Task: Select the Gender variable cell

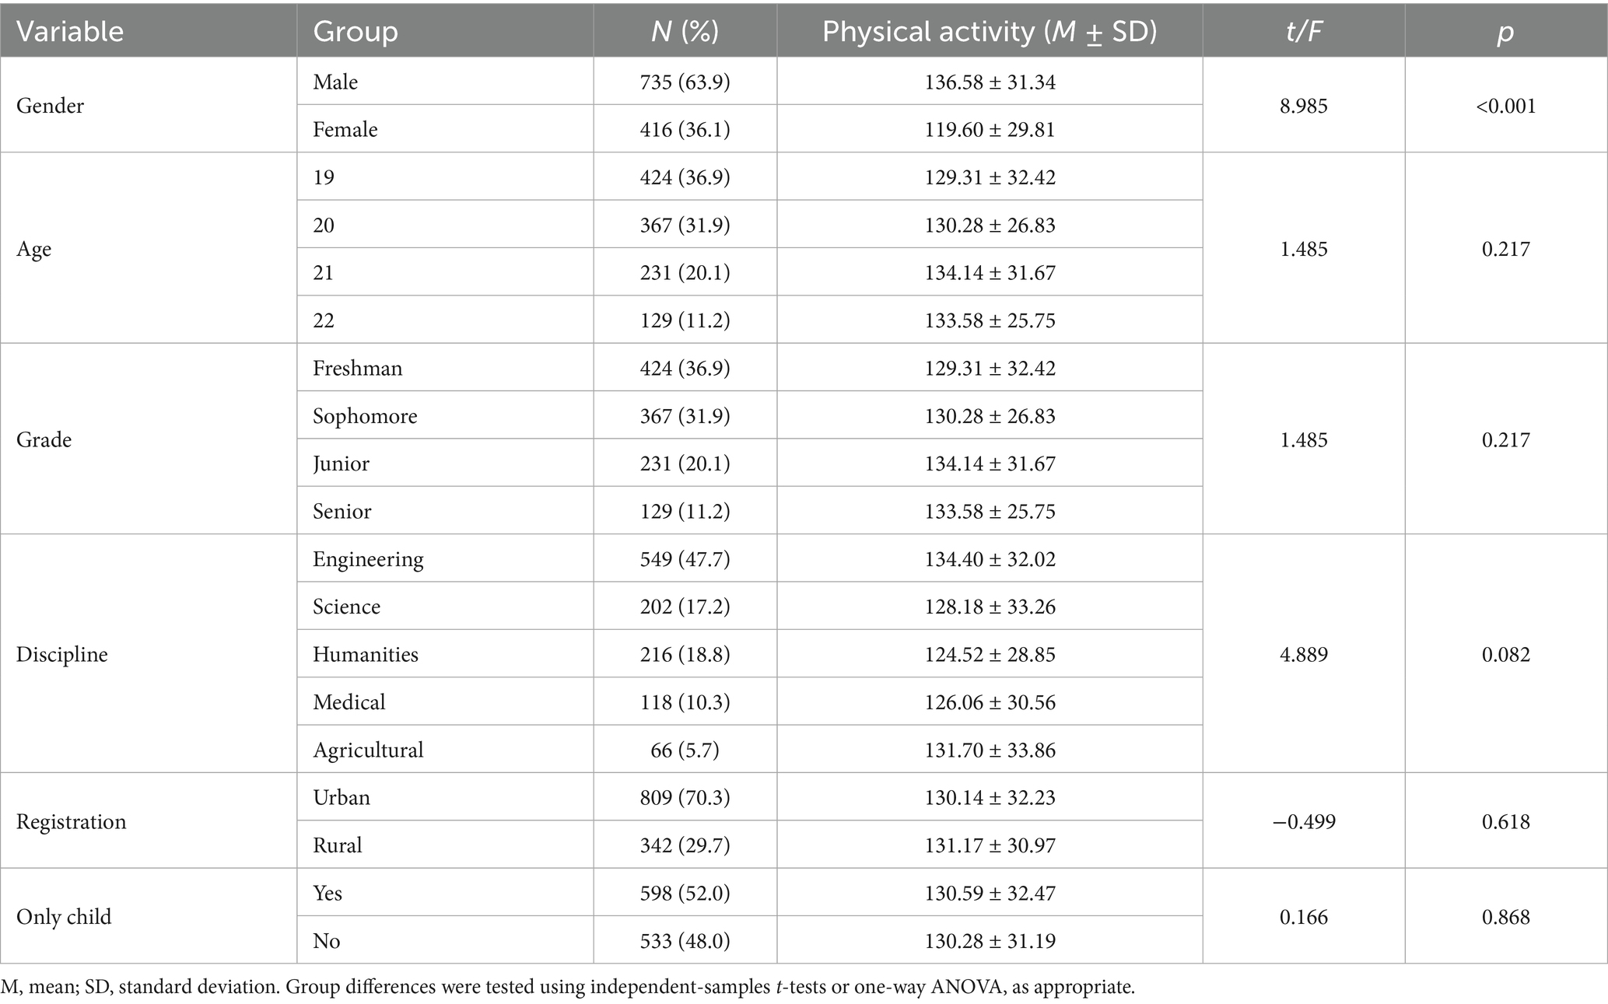Action: [x=50, y=106]
